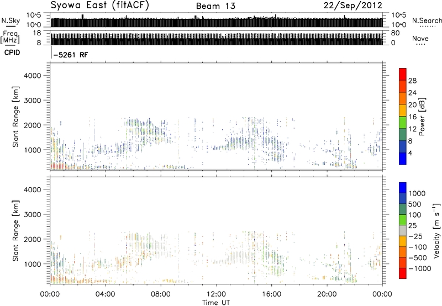Click the dotted line sample under N.Search
The height and width of the screenshot is (306, 442).
tap(427, 27)
